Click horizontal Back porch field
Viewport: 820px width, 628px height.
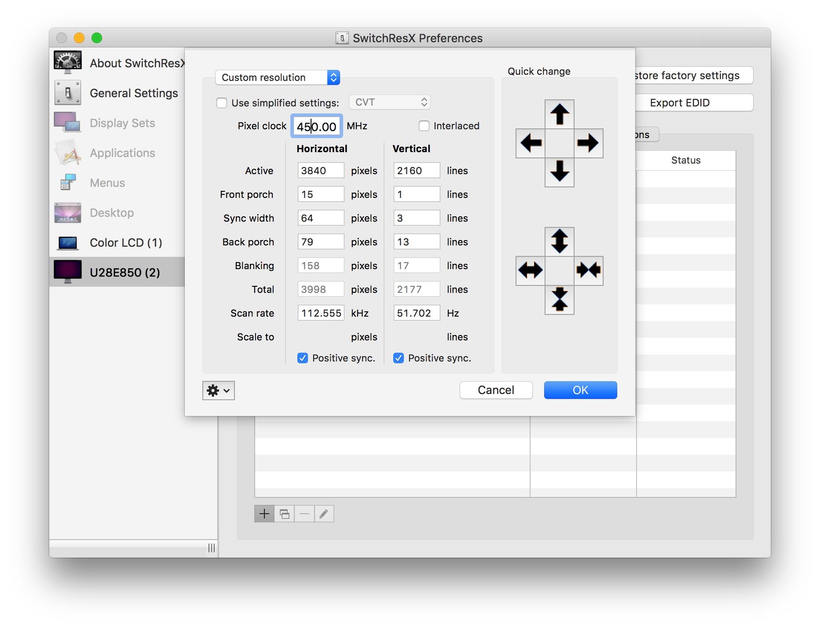tap(321, 242)
